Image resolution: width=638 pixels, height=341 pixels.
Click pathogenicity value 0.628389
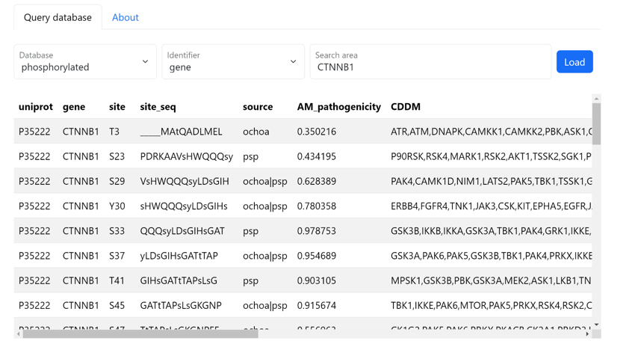(317, 181)
